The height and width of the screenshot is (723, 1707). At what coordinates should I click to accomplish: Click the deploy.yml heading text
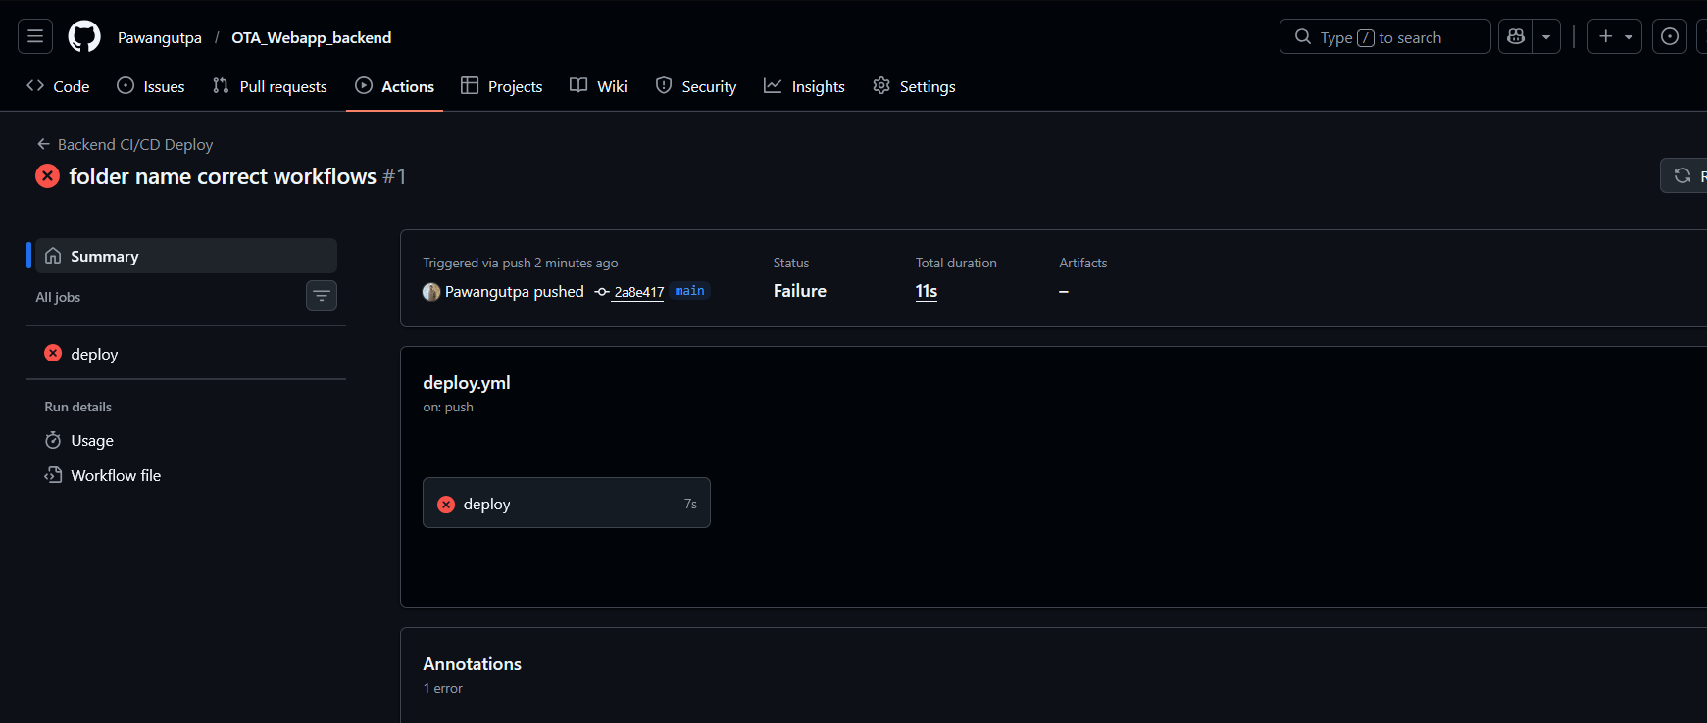click(x=467, y=383)
